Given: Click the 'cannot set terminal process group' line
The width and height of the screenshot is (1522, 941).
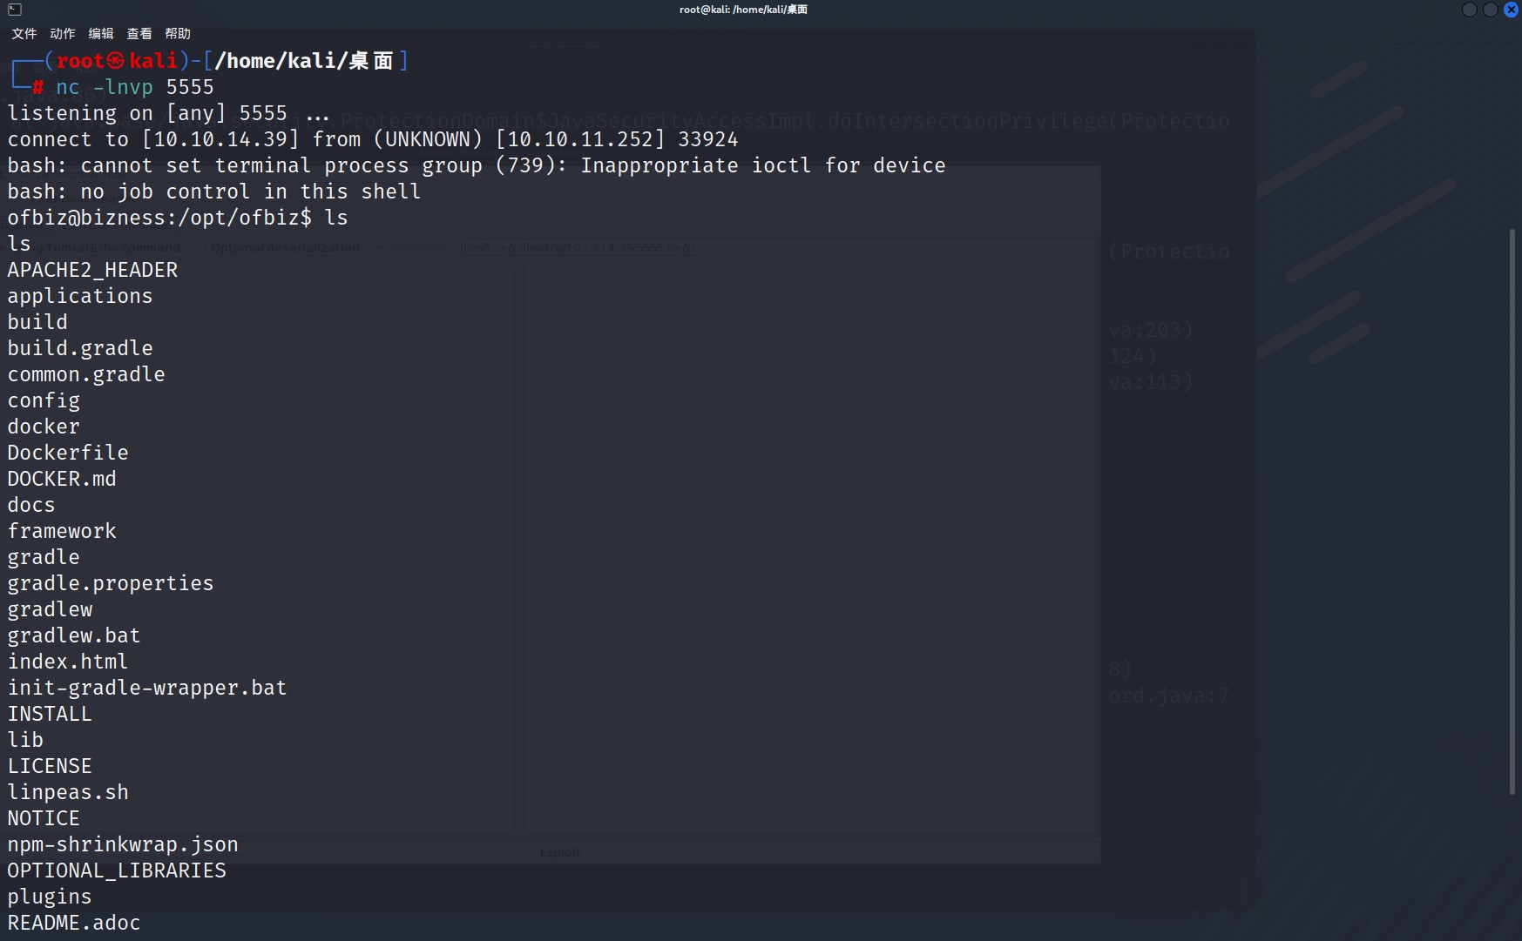Looking at the screenshot, I should pos(477,165).
